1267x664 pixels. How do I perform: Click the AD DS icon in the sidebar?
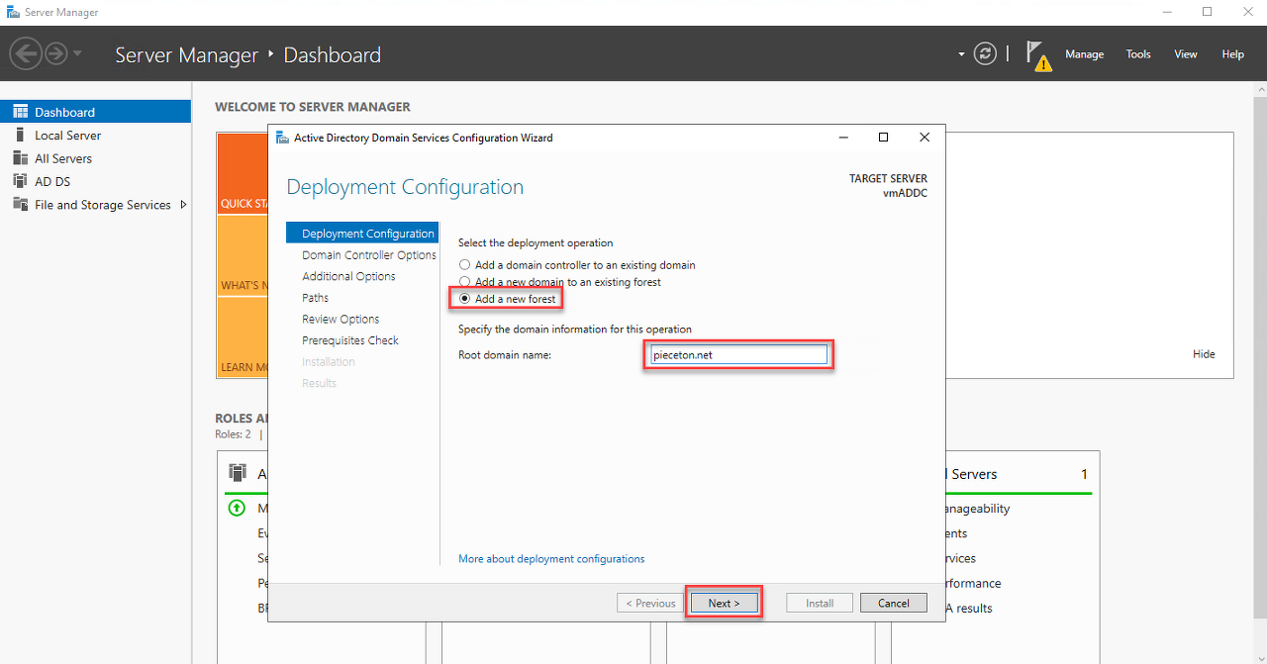pos(20,181)
